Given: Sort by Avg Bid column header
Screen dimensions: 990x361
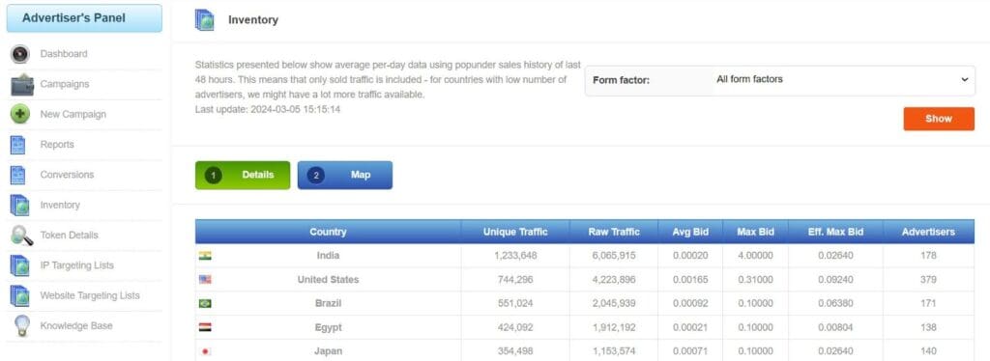Looking at the screenshot, I should 690,232.
